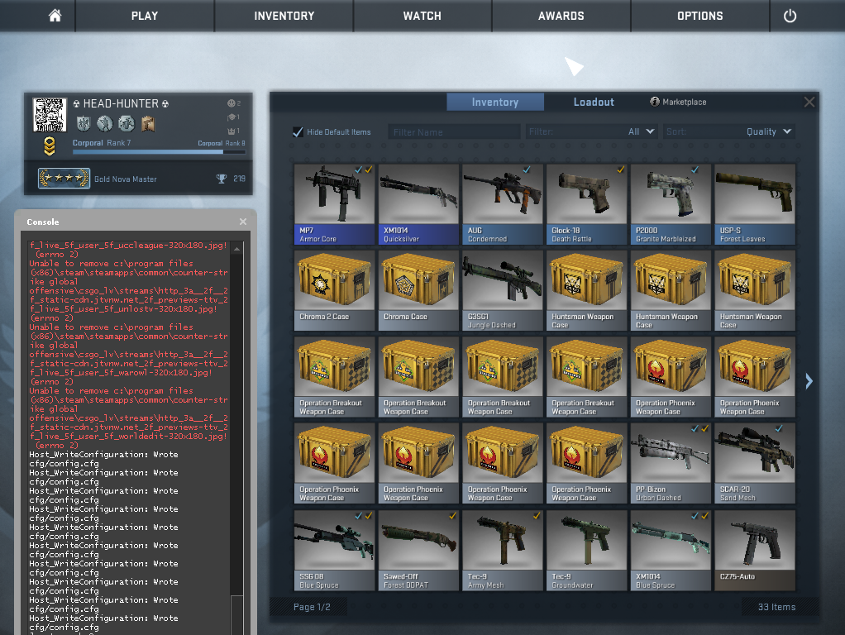The width and height of the screenshot is (845, 635).
Task: Select the AUG Condemned item
Action: 502,204
